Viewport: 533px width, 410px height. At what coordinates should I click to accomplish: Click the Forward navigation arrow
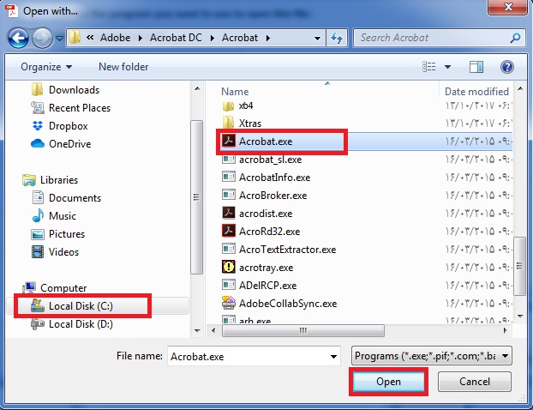pyautogui.click(x=42, y=38)
